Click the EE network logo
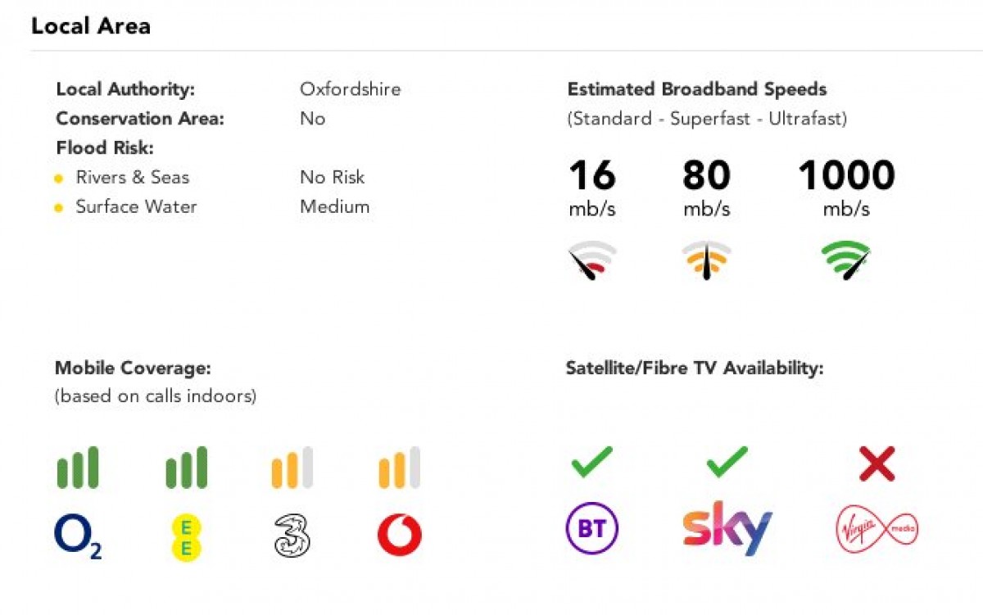Viewport: 983px width, 615px height. click(x=186, y=537)
